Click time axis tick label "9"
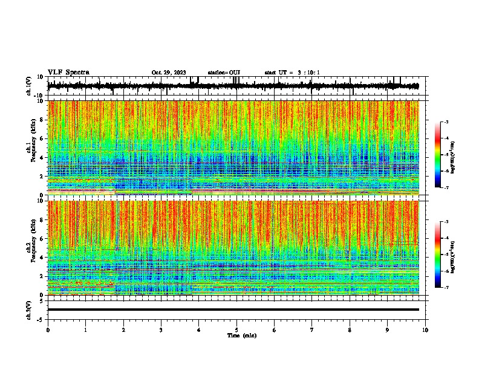Viewport: 479px width, 370px height. pyautogui.click(x=387, y=330)
